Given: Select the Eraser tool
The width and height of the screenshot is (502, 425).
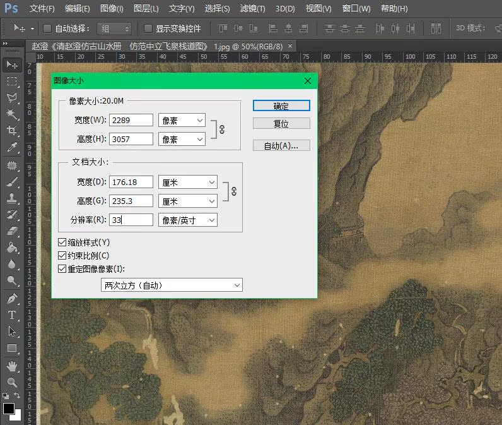Looking at the screenshot, I should pos(12,231).
